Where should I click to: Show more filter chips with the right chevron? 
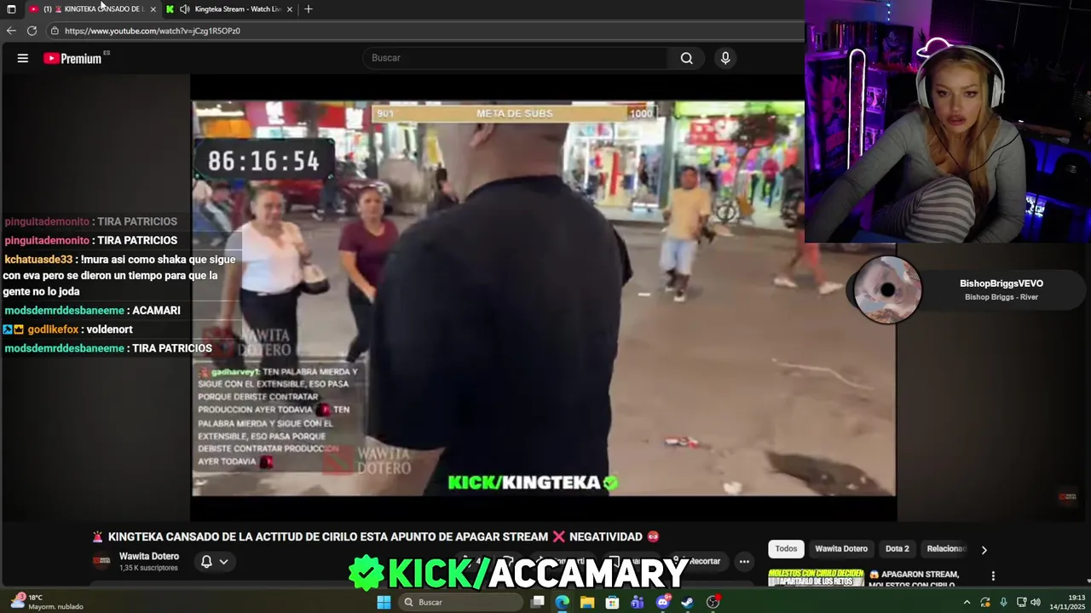[x=984, y=550]
